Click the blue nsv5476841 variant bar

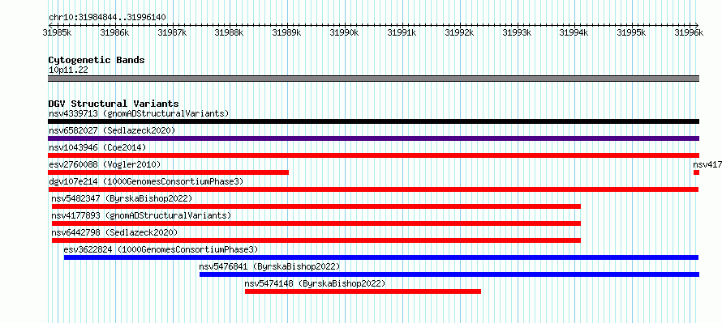pyautogui.click(x=449, y=274)
